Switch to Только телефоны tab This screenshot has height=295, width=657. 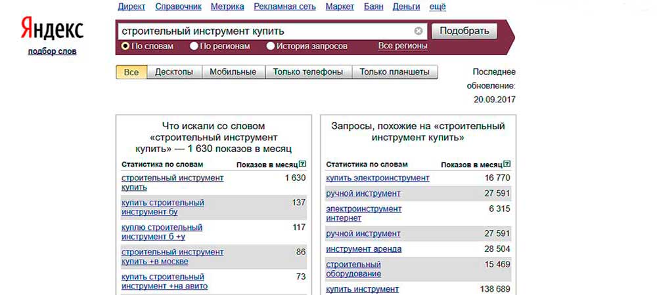[308, 72]
